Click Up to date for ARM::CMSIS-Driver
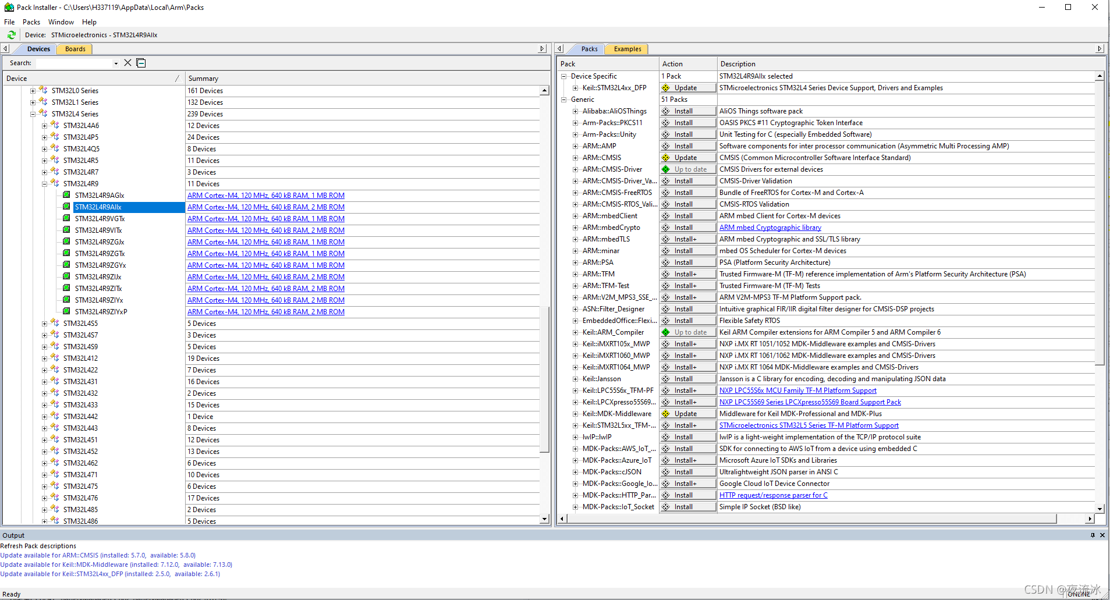 (x=687, y=169)
